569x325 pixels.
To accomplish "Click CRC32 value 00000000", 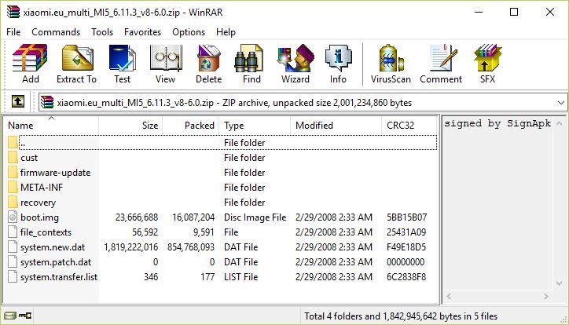I will tap(406, 262).
